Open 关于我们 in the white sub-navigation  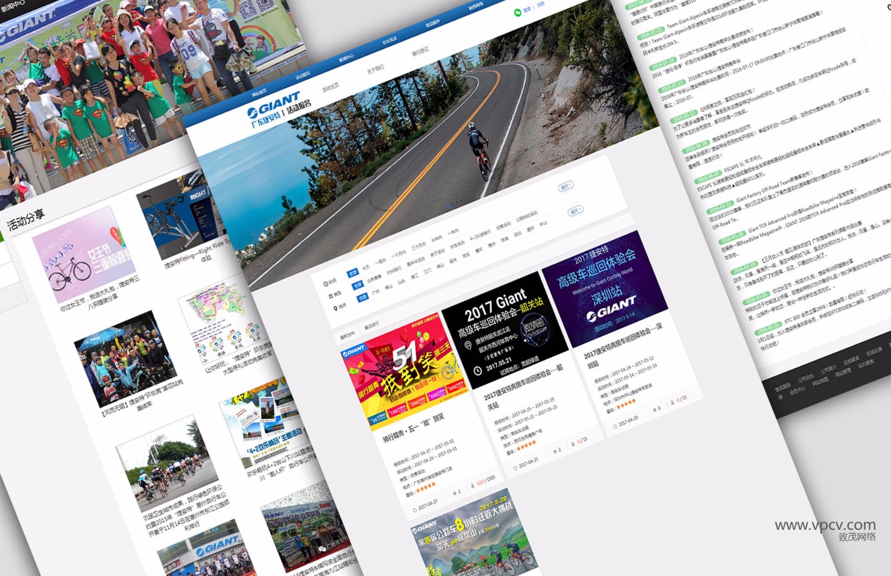(375, 69)
